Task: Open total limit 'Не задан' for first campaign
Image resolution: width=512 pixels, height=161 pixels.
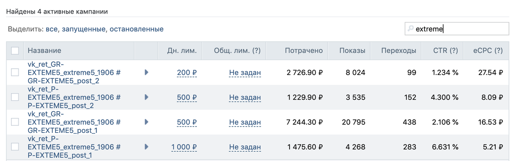Action: coord(245,72)
